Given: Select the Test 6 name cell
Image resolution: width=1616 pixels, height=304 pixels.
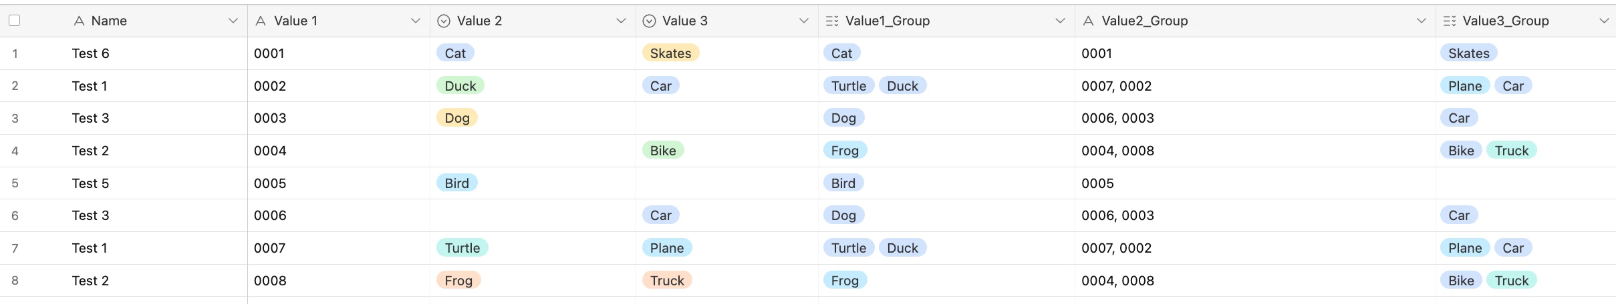Looking at the screenshot, I should tap(91, 53).
